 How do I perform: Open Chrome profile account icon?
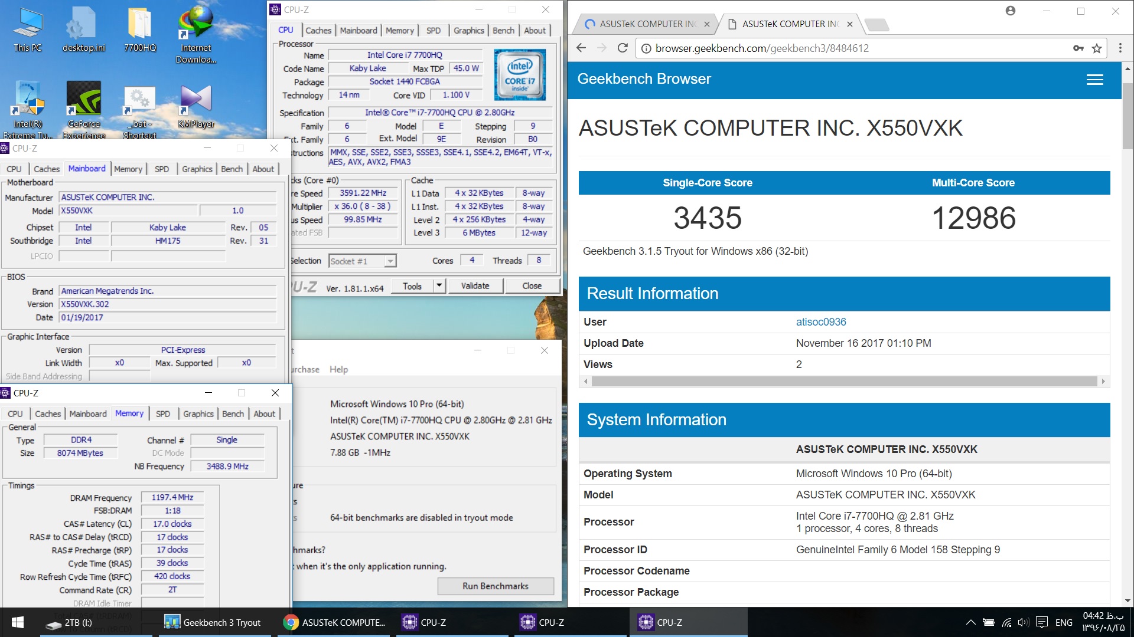point(1011,11)
